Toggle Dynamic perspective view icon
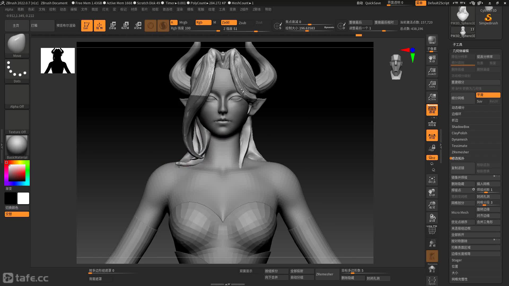The width and height of the screenshot is (509, 286). coord(432,110)
